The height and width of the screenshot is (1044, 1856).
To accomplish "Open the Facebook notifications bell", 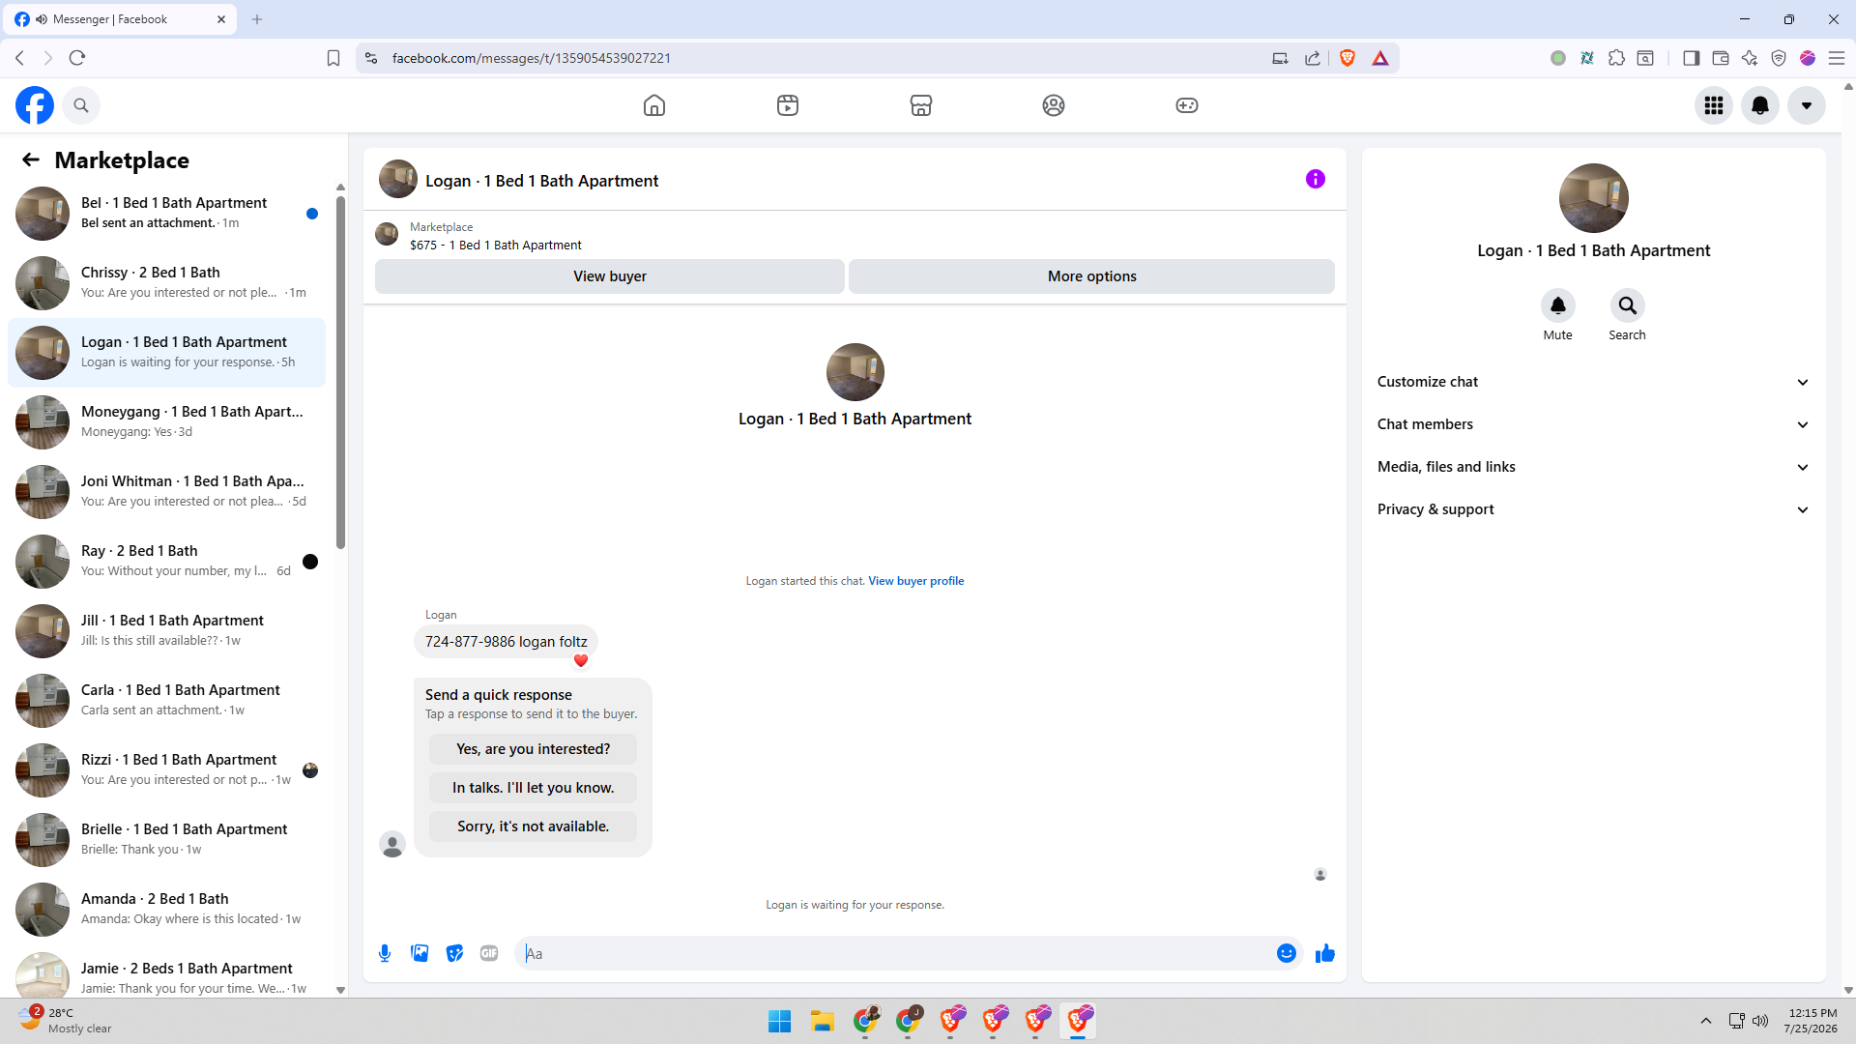I will [1760, 105].
